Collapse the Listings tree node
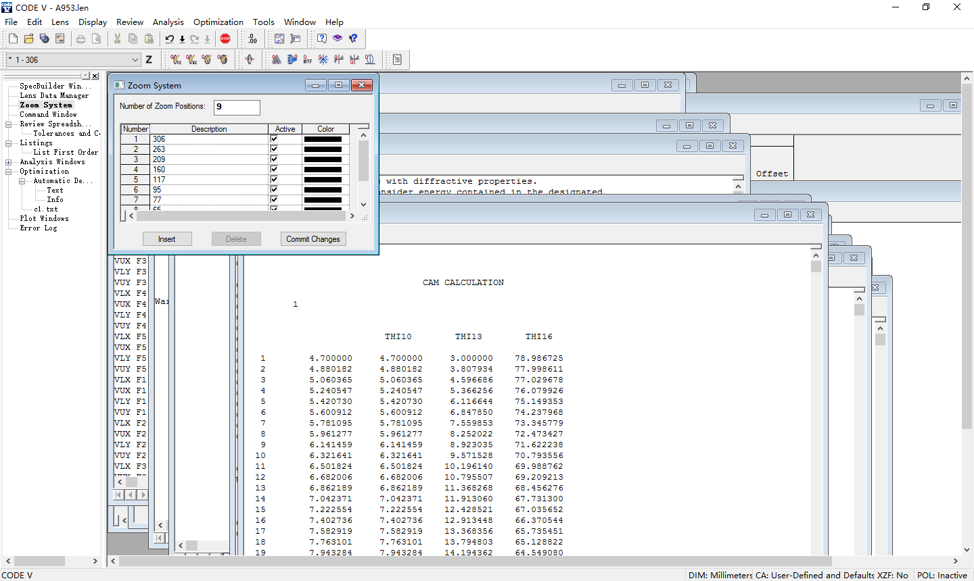The image size is (974, 581). click(8, 143)
